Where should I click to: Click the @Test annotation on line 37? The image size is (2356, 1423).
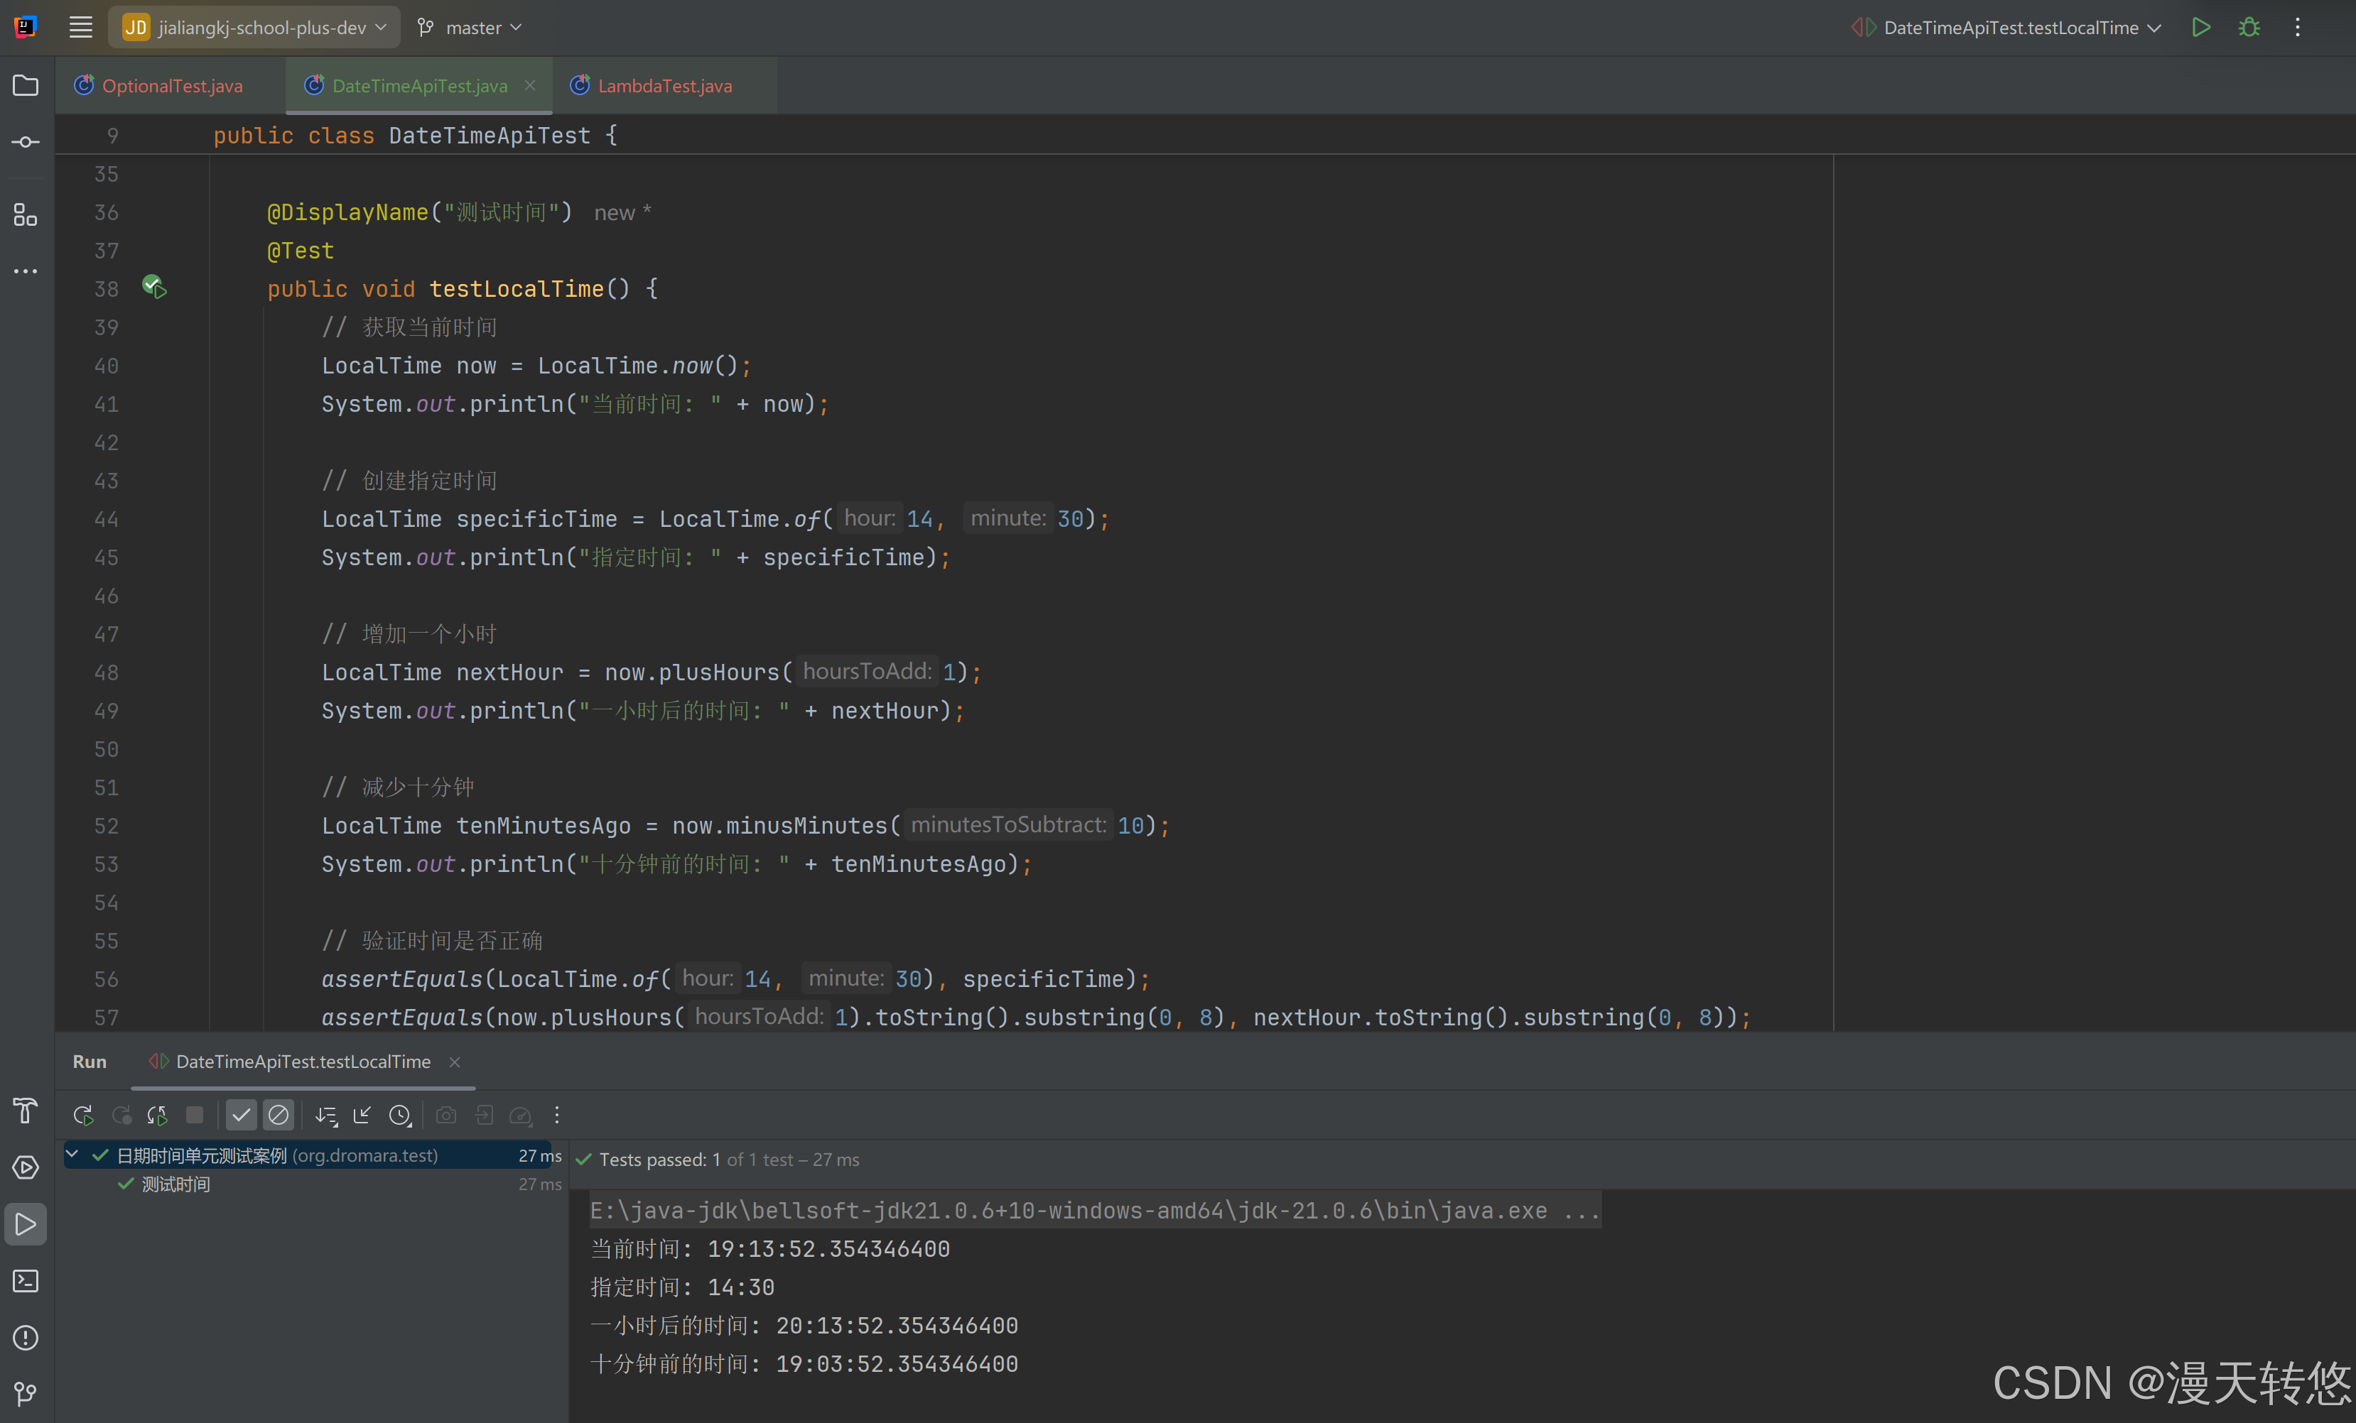pos(301,251)
